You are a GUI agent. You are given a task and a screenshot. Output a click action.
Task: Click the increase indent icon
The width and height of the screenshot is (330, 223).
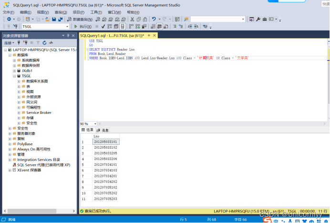pos(196,27)
